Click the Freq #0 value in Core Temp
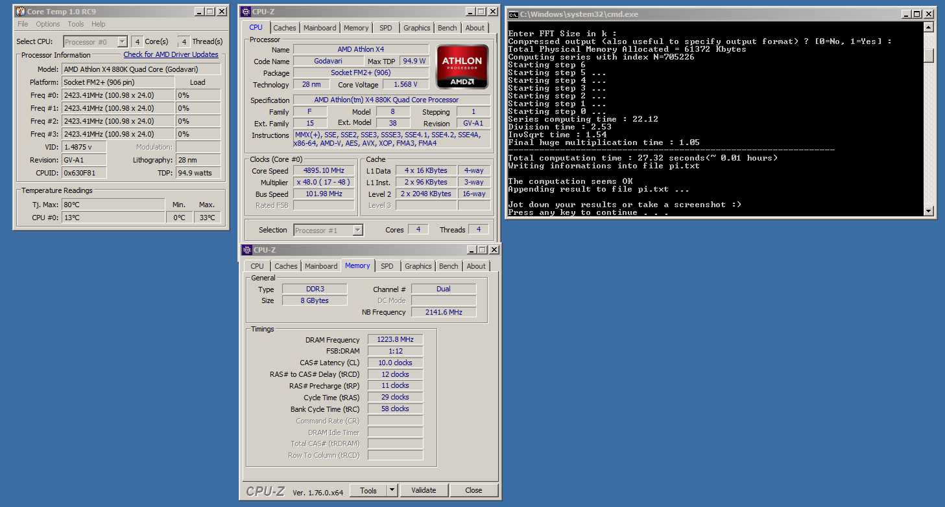 point(118,95)
